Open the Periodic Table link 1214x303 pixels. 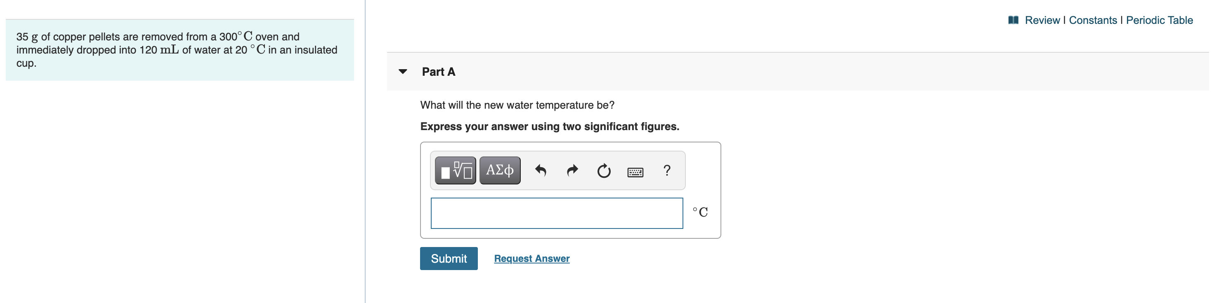coord(1159,20)
